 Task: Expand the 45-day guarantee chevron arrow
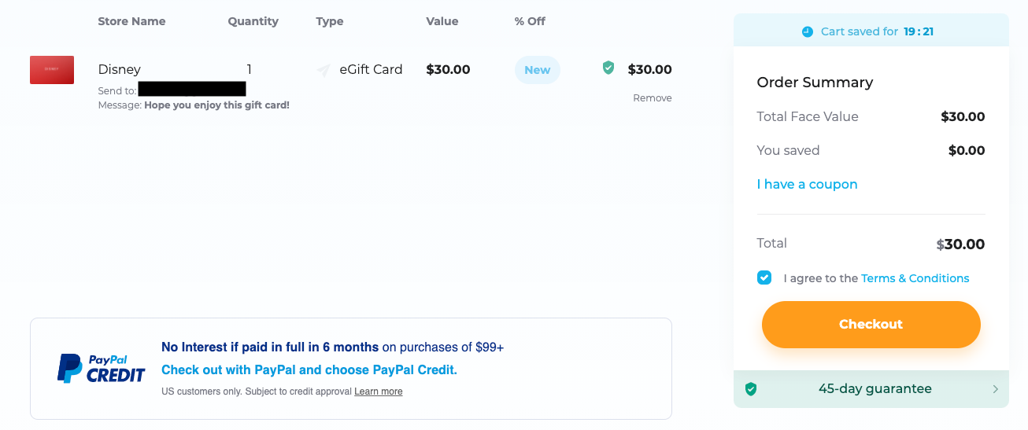[x=995, y=389]
